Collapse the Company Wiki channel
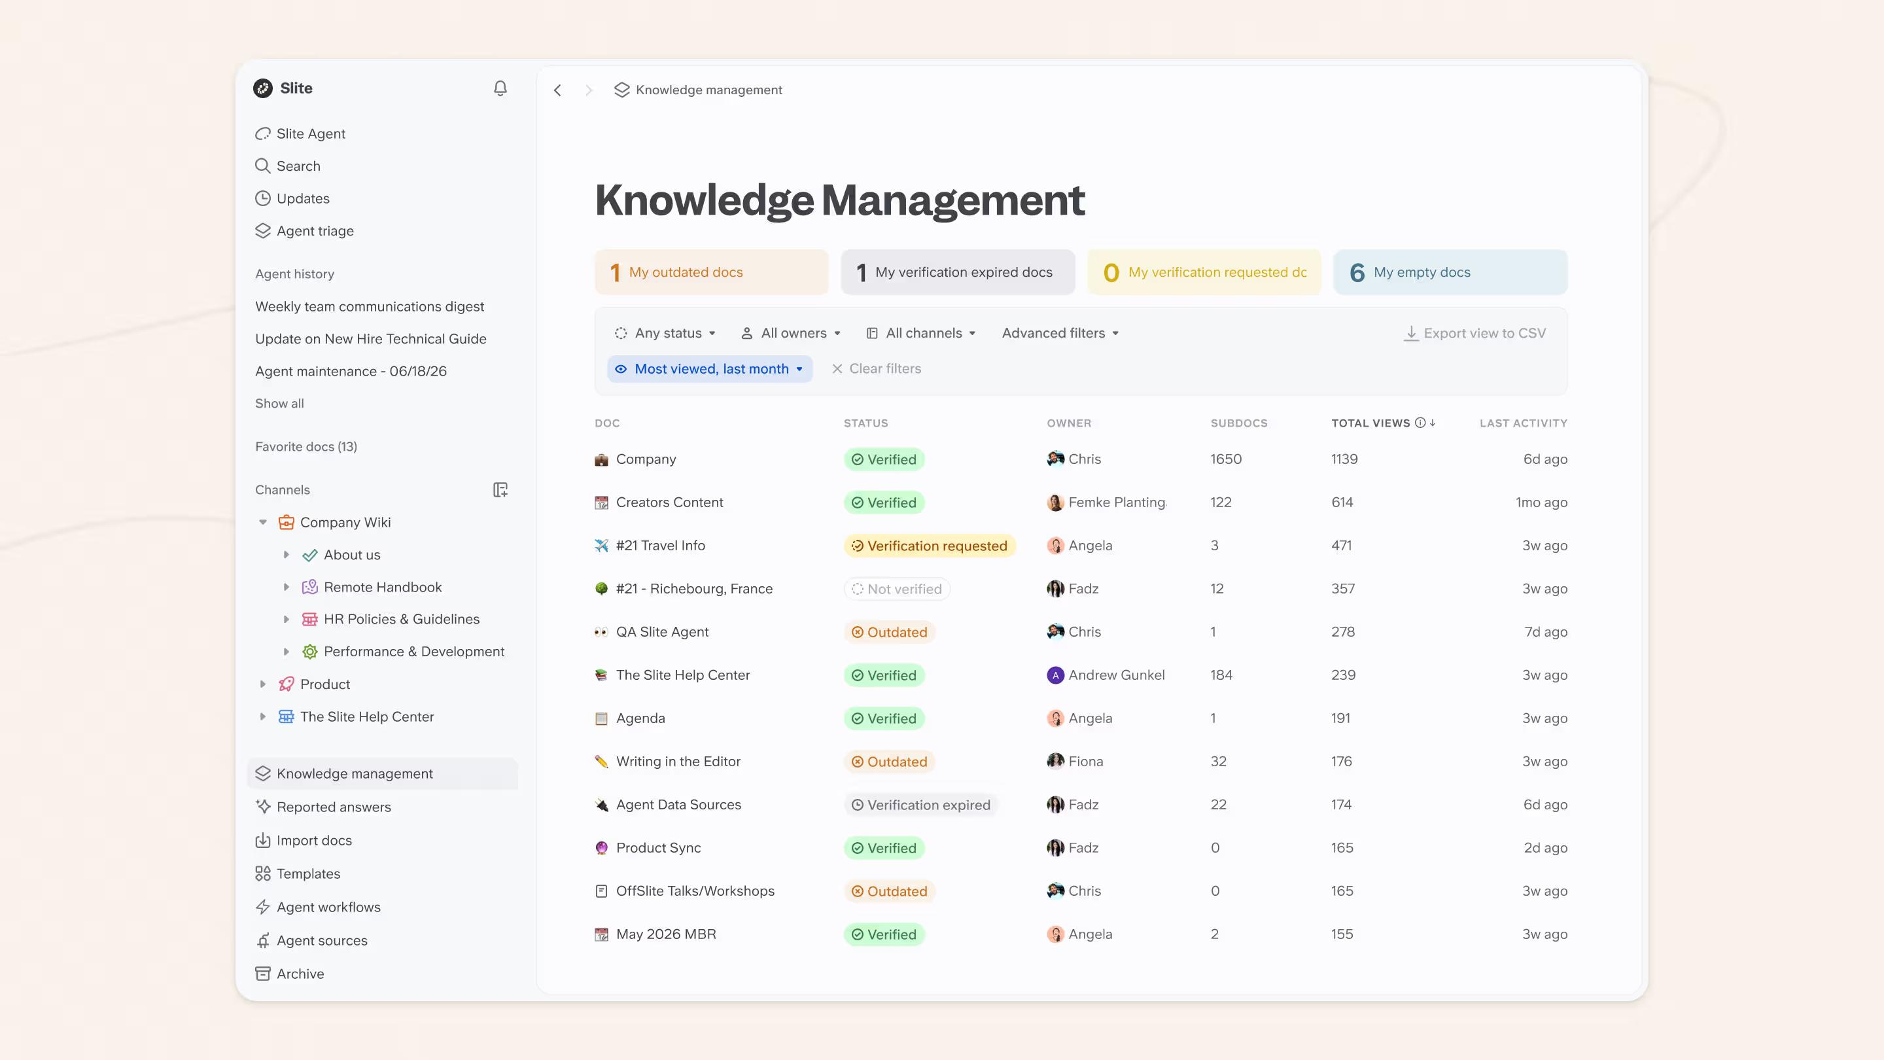Image resolution: width=1884 pixels, height=1060 pixels. click(262, 522)
